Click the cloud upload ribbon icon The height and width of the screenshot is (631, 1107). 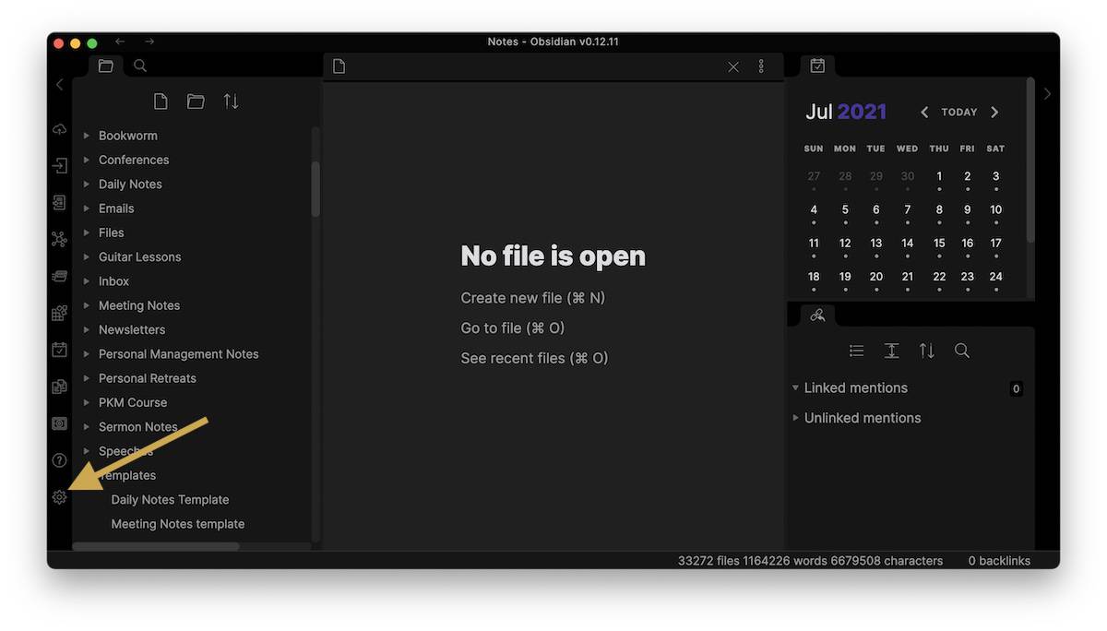click(59, 129)
